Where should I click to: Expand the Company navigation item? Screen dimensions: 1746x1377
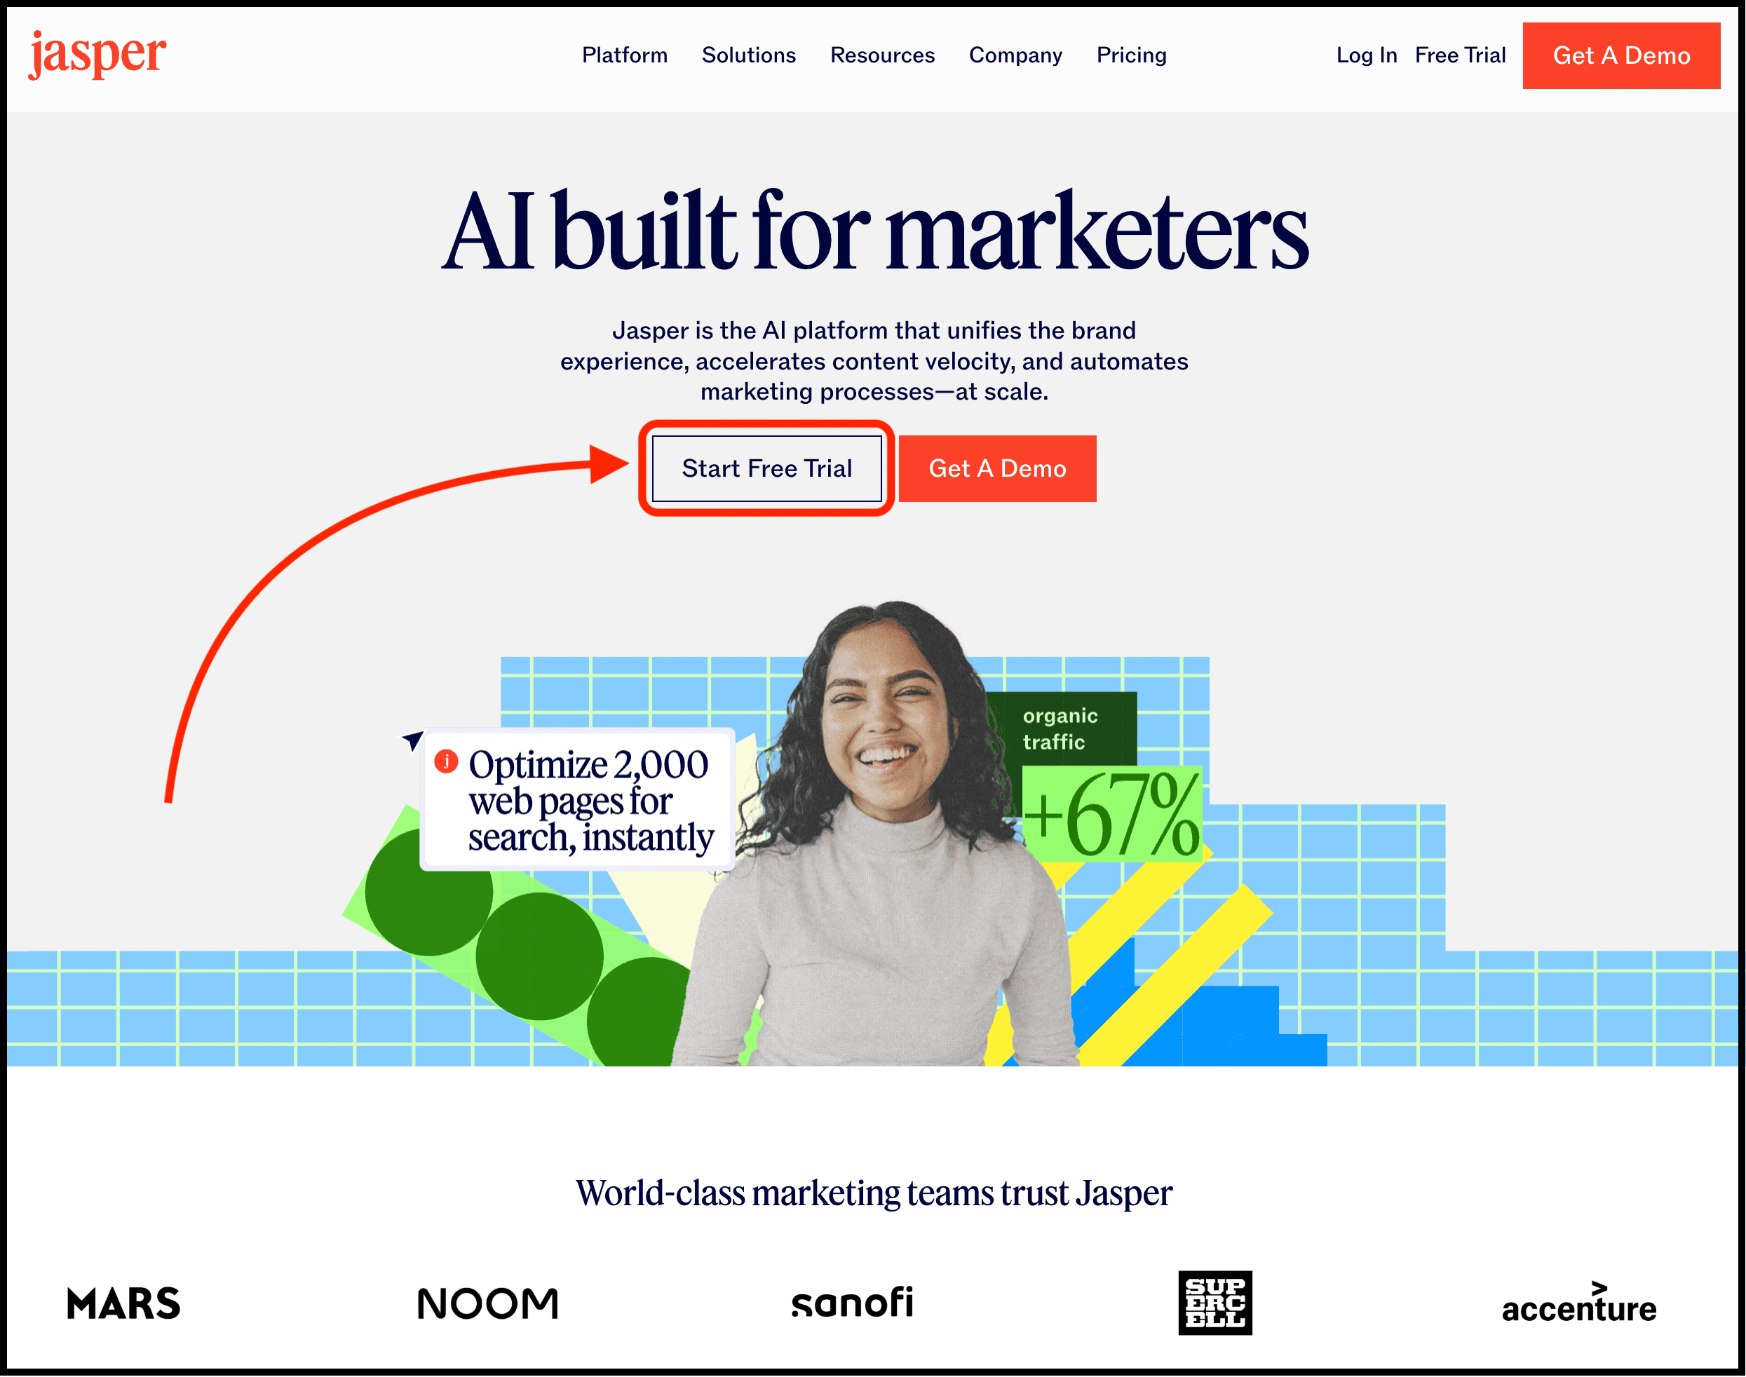coord(1015,55)
